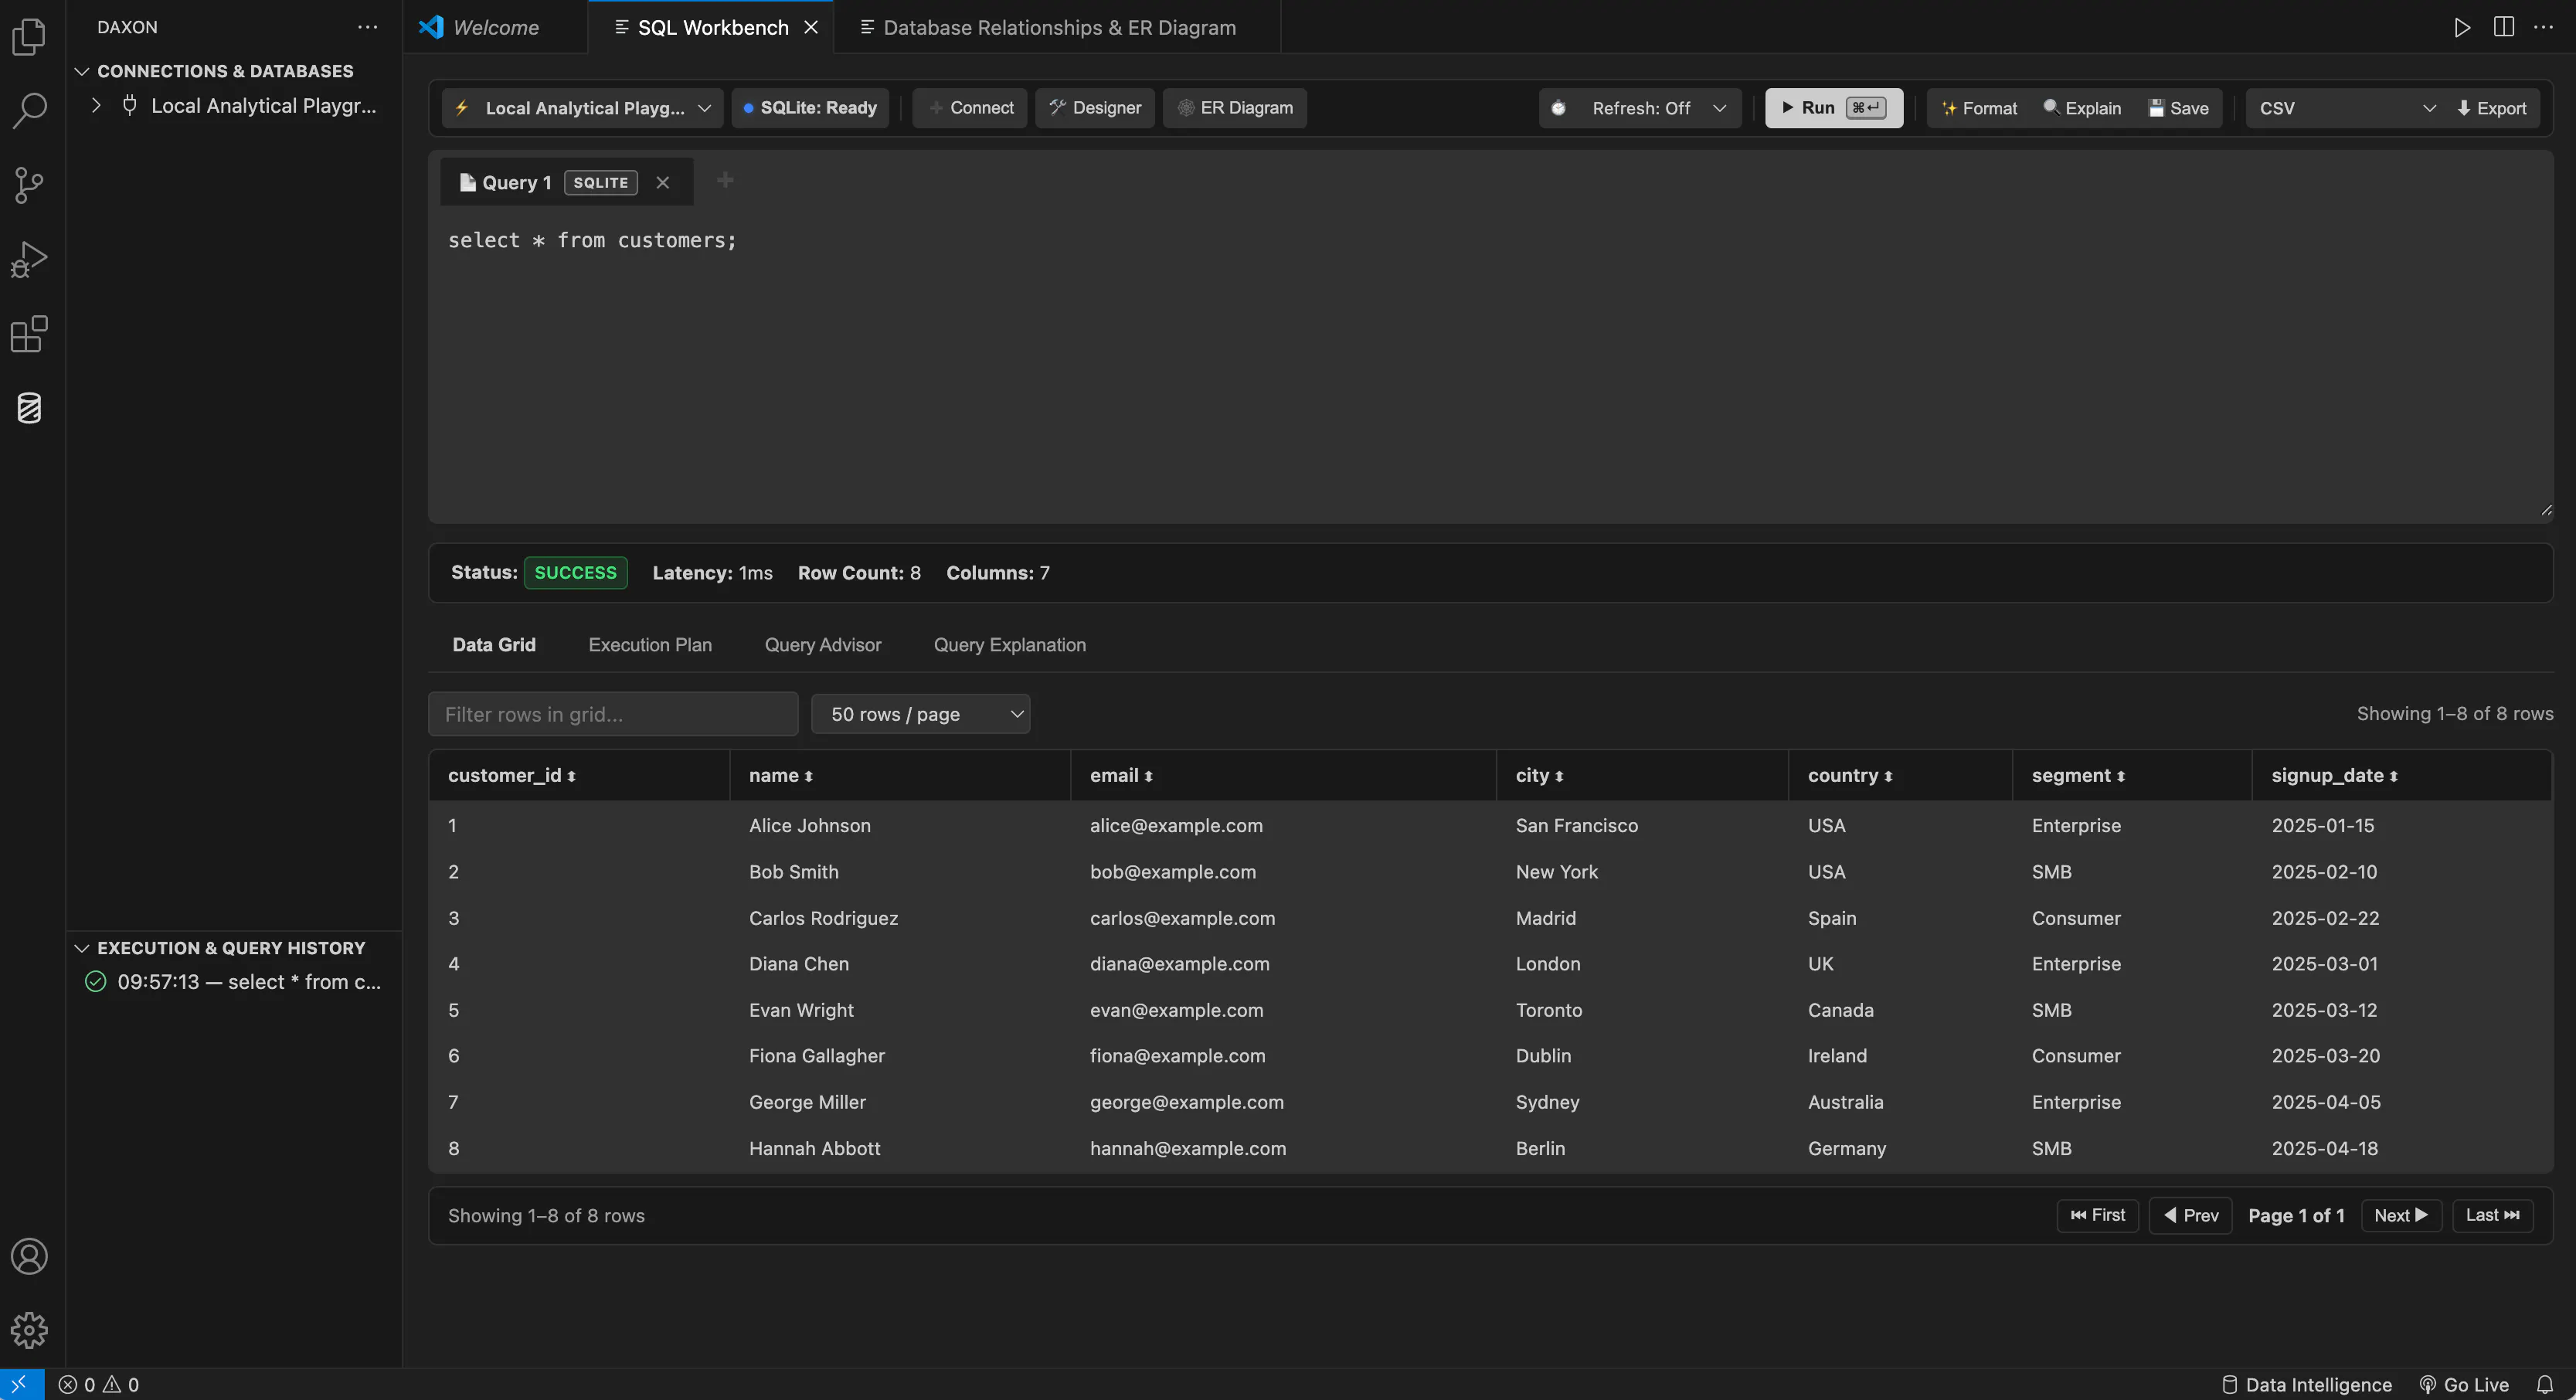Screen dimensions: 2576x1400
Task: Close the Query 1 tab
Action: [x=662, y=182]
